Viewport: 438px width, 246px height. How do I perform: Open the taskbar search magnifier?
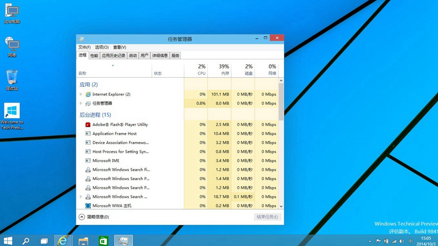(x=26, y=240)
